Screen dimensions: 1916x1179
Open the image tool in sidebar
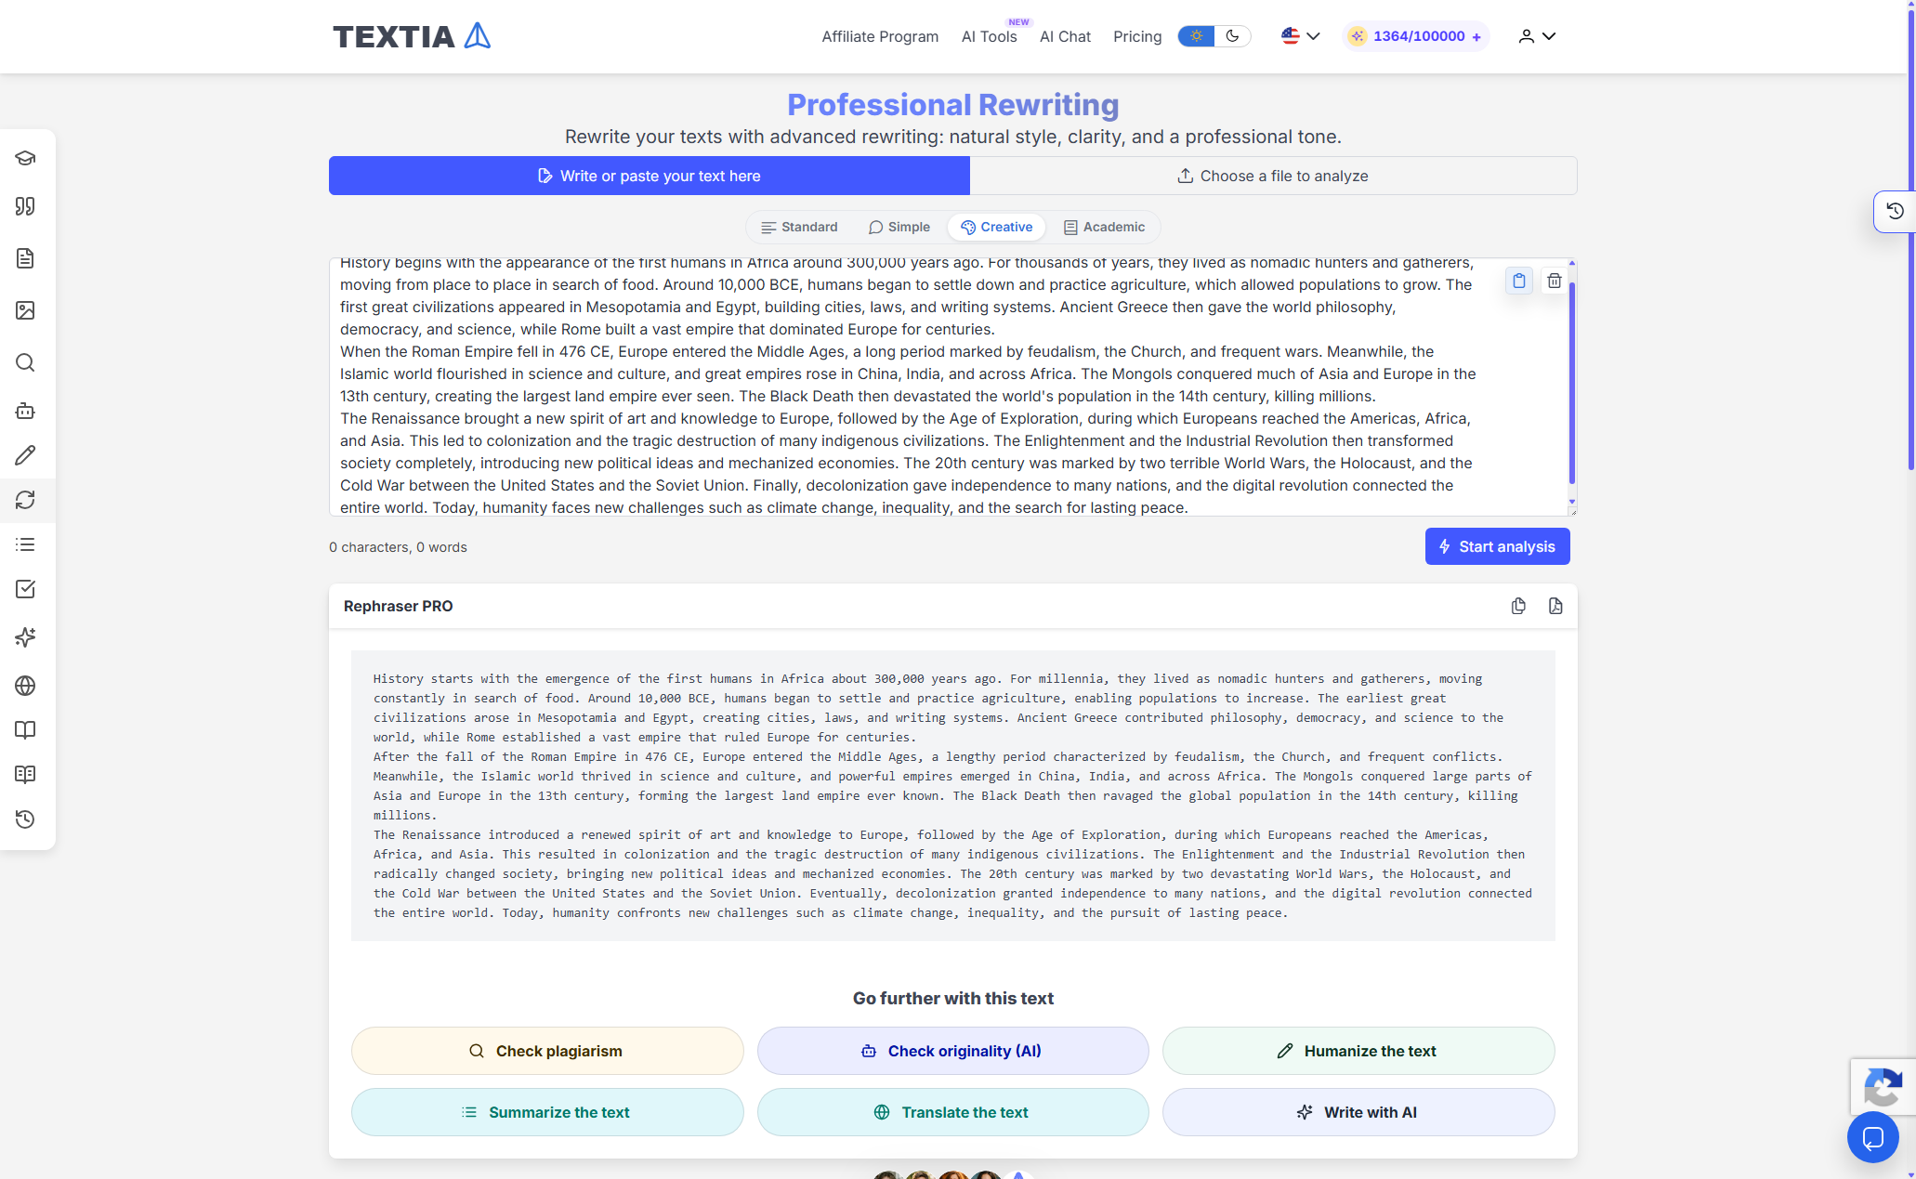click(x=25, y=310)
